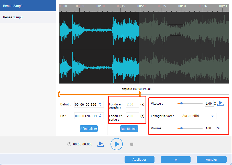Viewport: 232px width, 165px height.
Task: Click the Fin time field
Action: coord(89,116)
